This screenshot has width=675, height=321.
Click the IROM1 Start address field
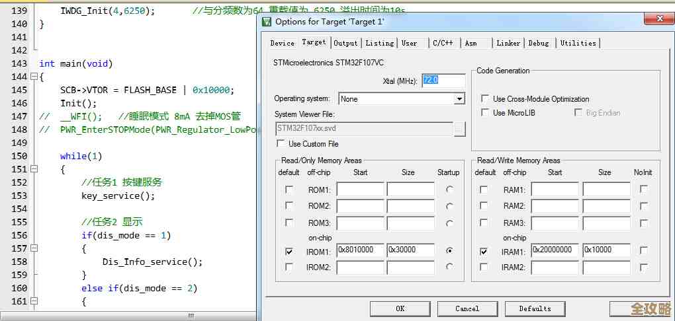click(360, 250)
